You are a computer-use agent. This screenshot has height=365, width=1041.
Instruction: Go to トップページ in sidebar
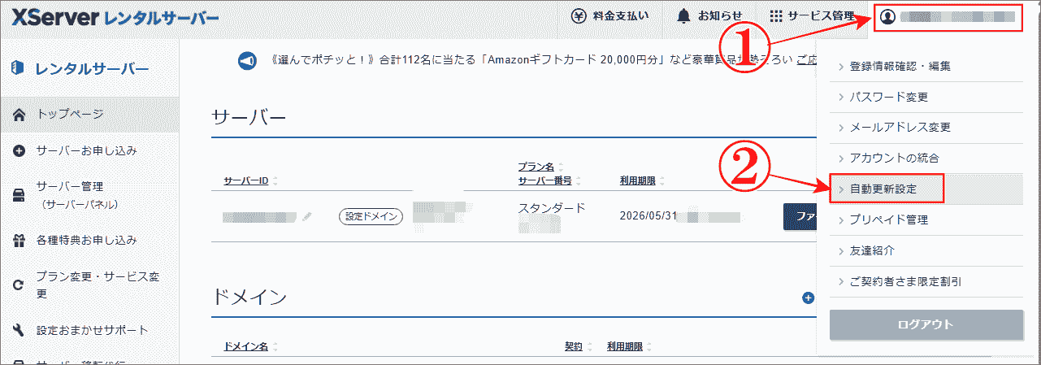89,115
